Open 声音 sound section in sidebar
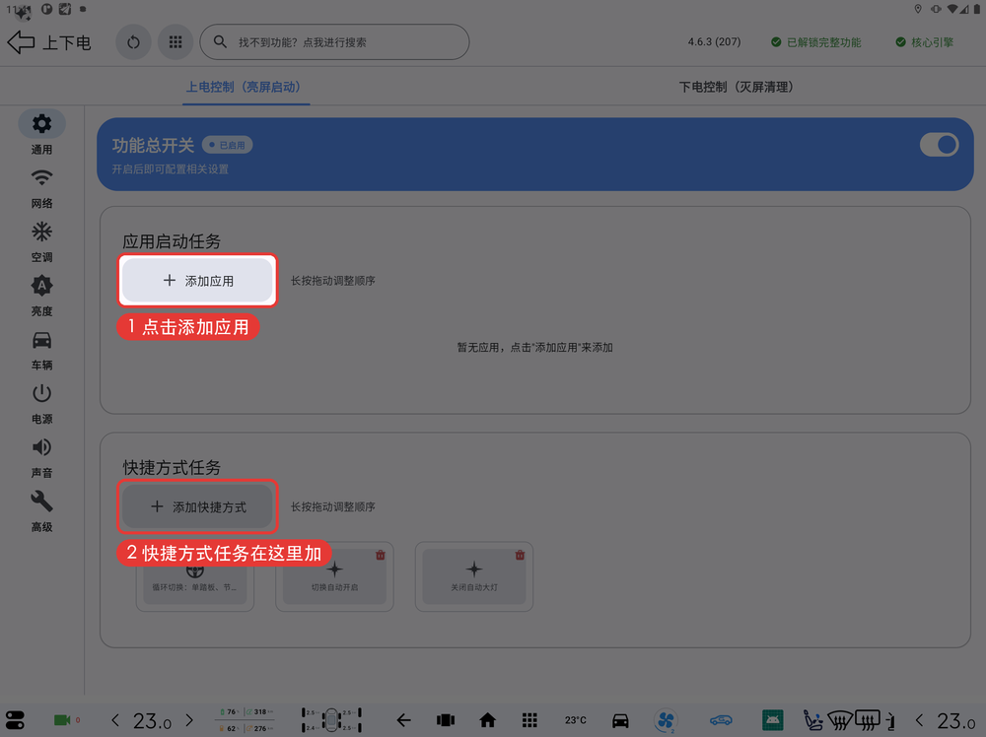This screenshot has height=737, width=986. click(42, 457)
